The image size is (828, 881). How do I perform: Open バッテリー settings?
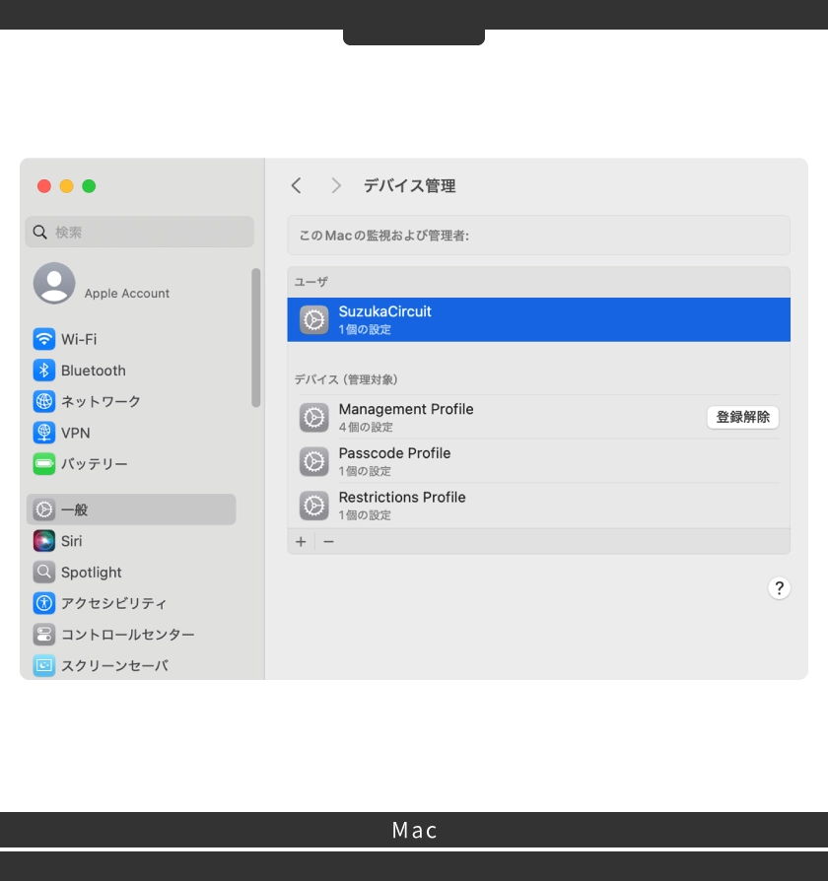(94, 463)
